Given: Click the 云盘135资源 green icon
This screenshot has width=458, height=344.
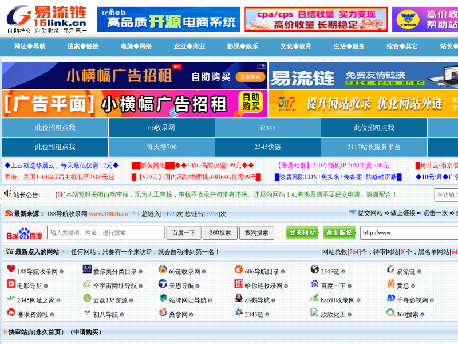Looking at the screenshot, I should coord(87,298).
